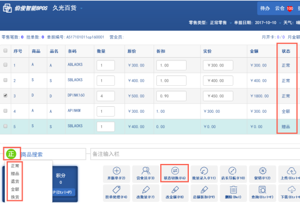Click the 条码 column header
Image resolution: width=300 pixels, height=203 pixels.
coord(72,51)
